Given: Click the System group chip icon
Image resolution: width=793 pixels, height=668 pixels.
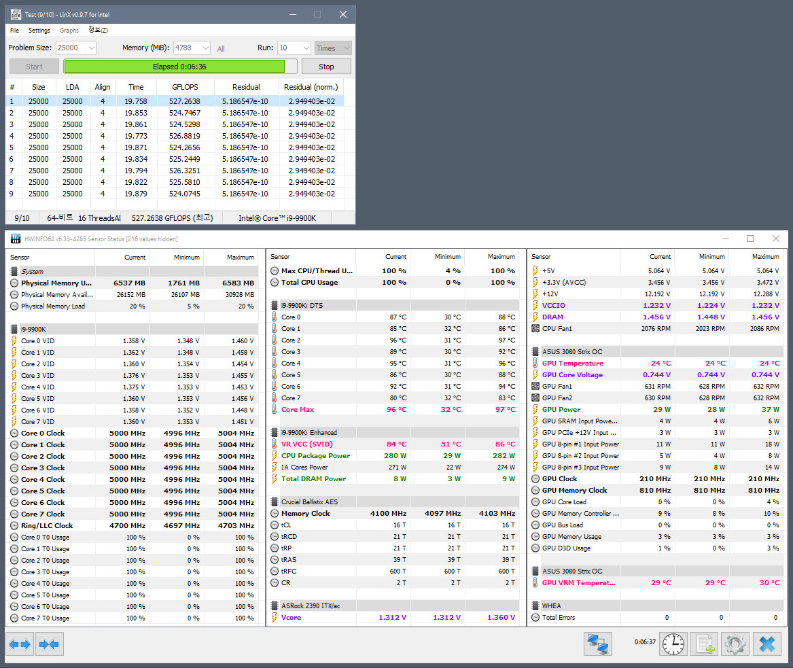Looking at the screenshot, I should pyautogui.click(x=14, y=272).
